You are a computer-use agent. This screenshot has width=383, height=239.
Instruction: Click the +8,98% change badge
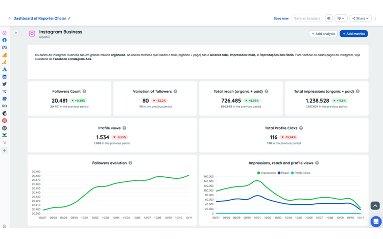point(252,101)
